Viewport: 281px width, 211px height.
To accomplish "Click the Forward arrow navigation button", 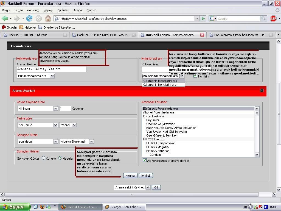I will click(x=17, y=18).
